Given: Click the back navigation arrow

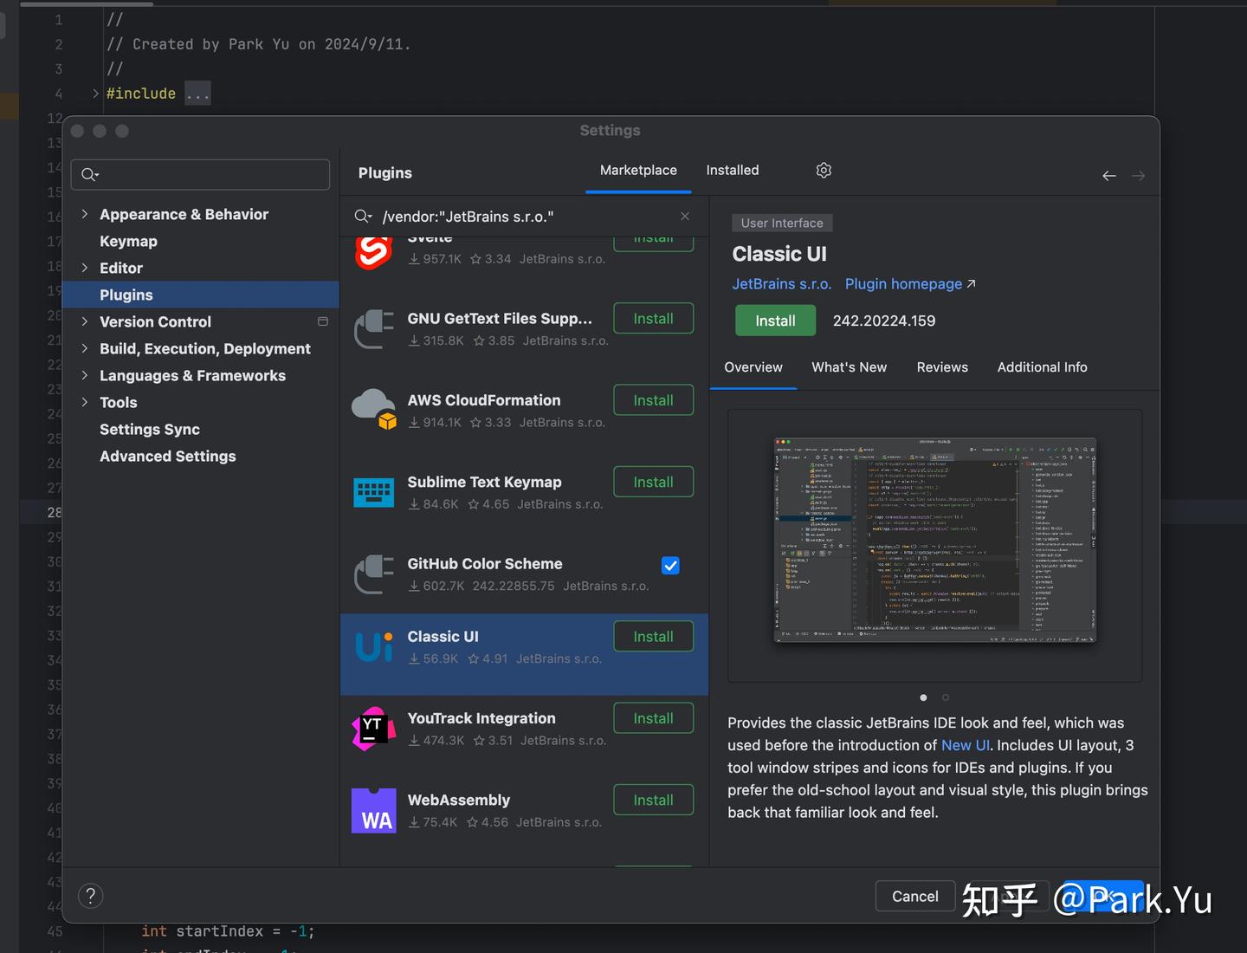Looking at the screenshot, I should [x=1108, y=176].
